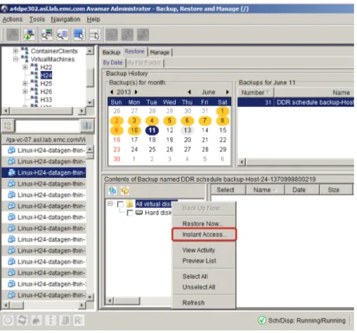Expand the H22 tree node
Image resolution: width=357 pixels, height=333 pixels.
(x=25, y=67)
